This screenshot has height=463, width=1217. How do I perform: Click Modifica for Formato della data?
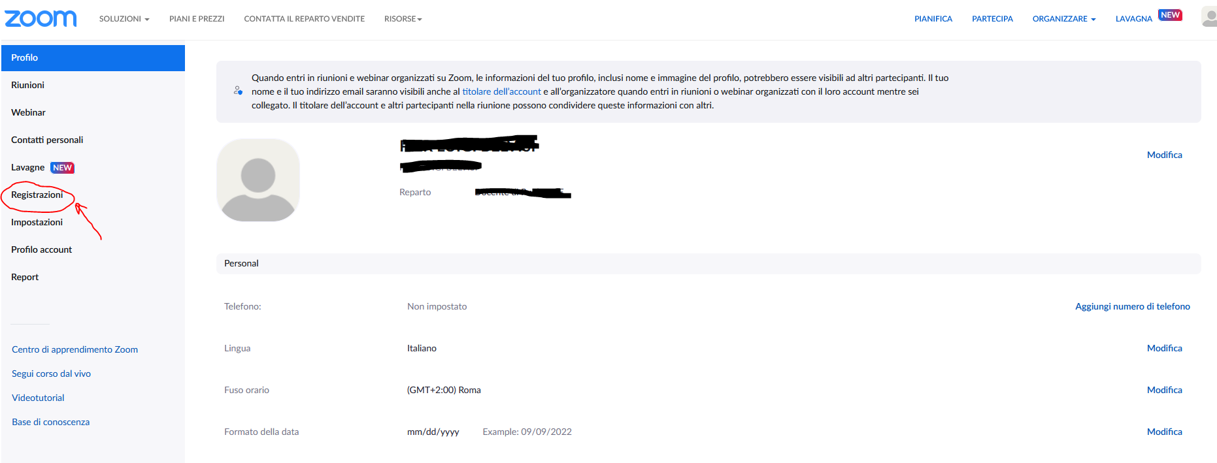1165,432
